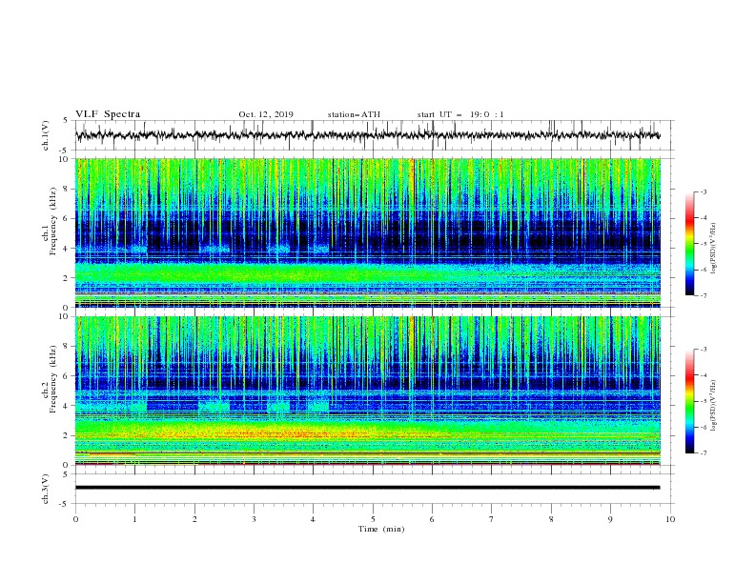
Task: Click time axis tick label '4'
Action: tap(314, 519)
